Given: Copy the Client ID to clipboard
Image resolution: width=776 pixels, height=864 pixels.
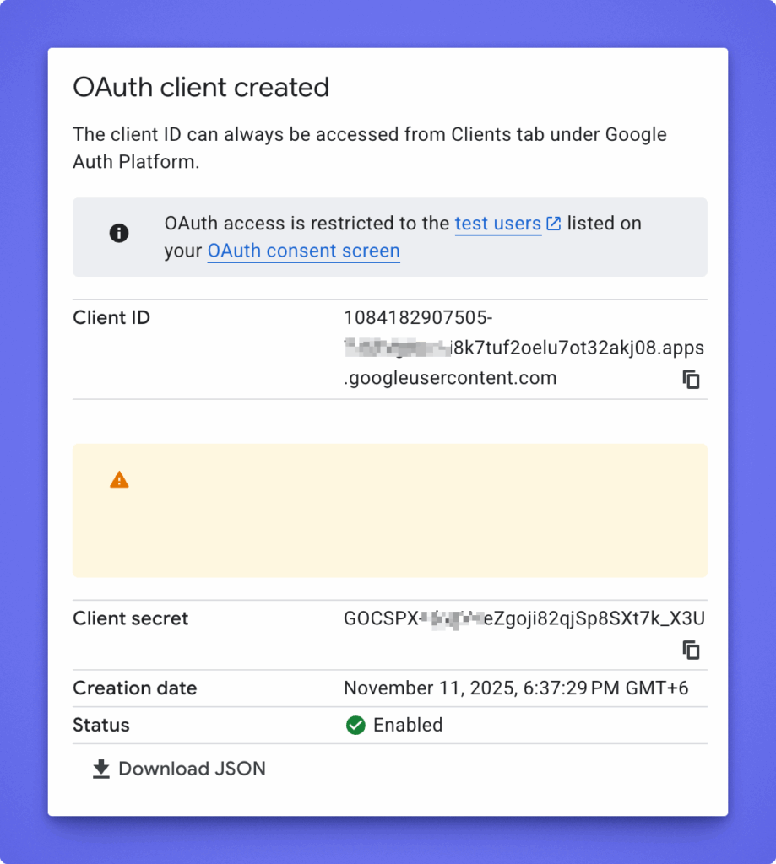Looking at the screenshot, I should pos(692,380).
